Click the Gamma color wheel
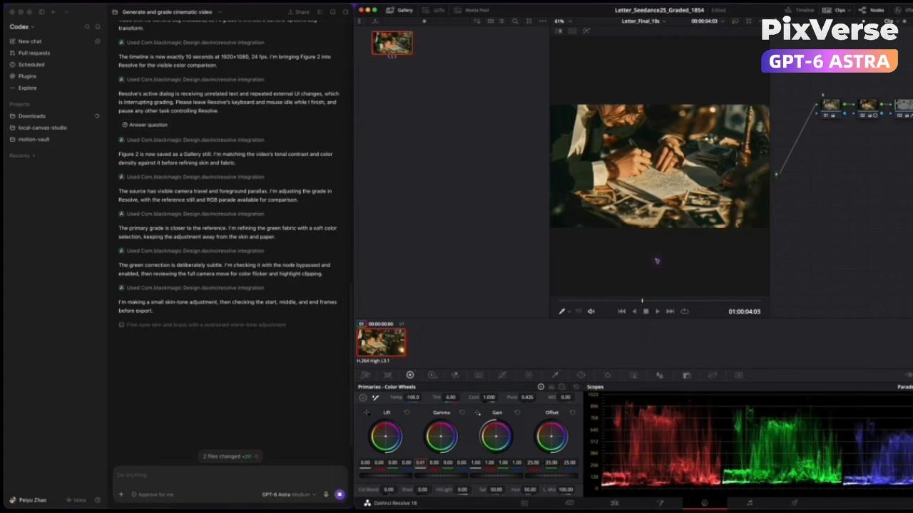 [x=441, y=437]
